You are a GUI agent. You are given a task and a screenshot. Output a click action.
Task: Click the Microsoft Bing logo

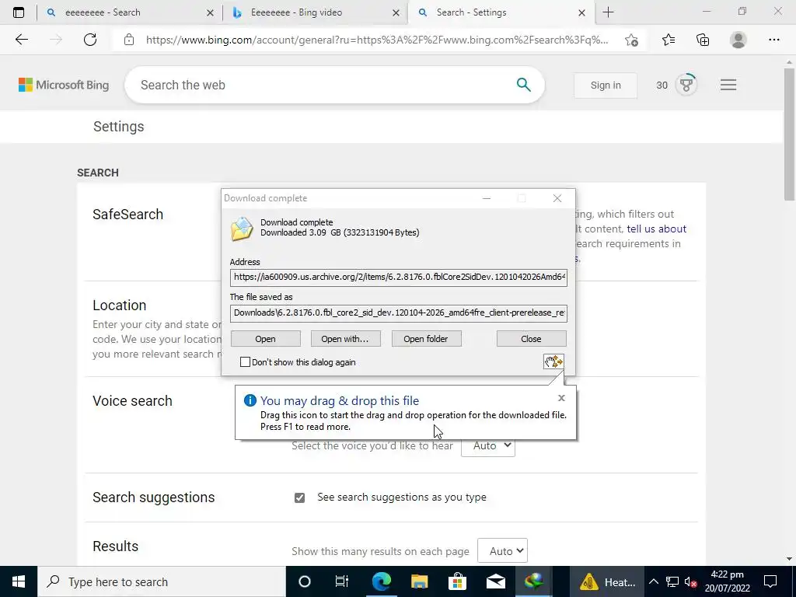pos(64,85)
